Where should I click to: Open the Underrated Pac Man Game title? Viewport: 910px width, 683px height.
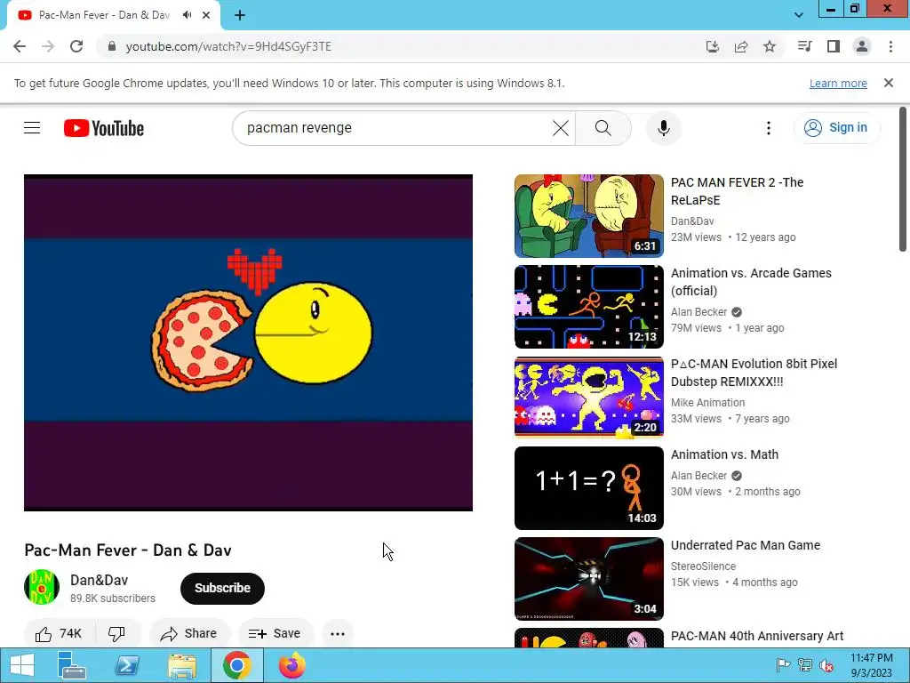click(746, 545)
